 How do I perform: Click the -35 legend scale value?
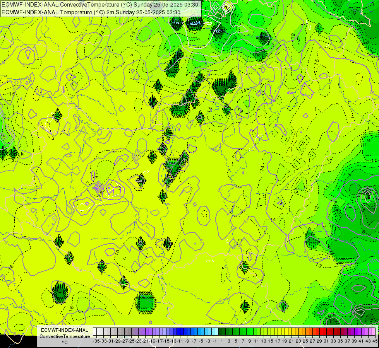(x=96, y=341)
